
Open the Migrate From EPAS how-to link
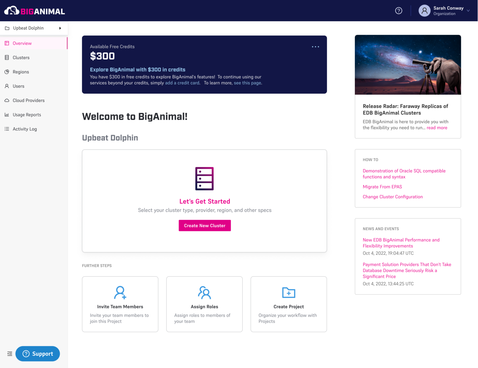click(382, 187)
